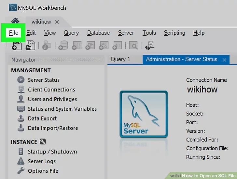The width and height of the screenshot is (237, 179).
Task: Close the wikihow connection tab
Action: 57,22
